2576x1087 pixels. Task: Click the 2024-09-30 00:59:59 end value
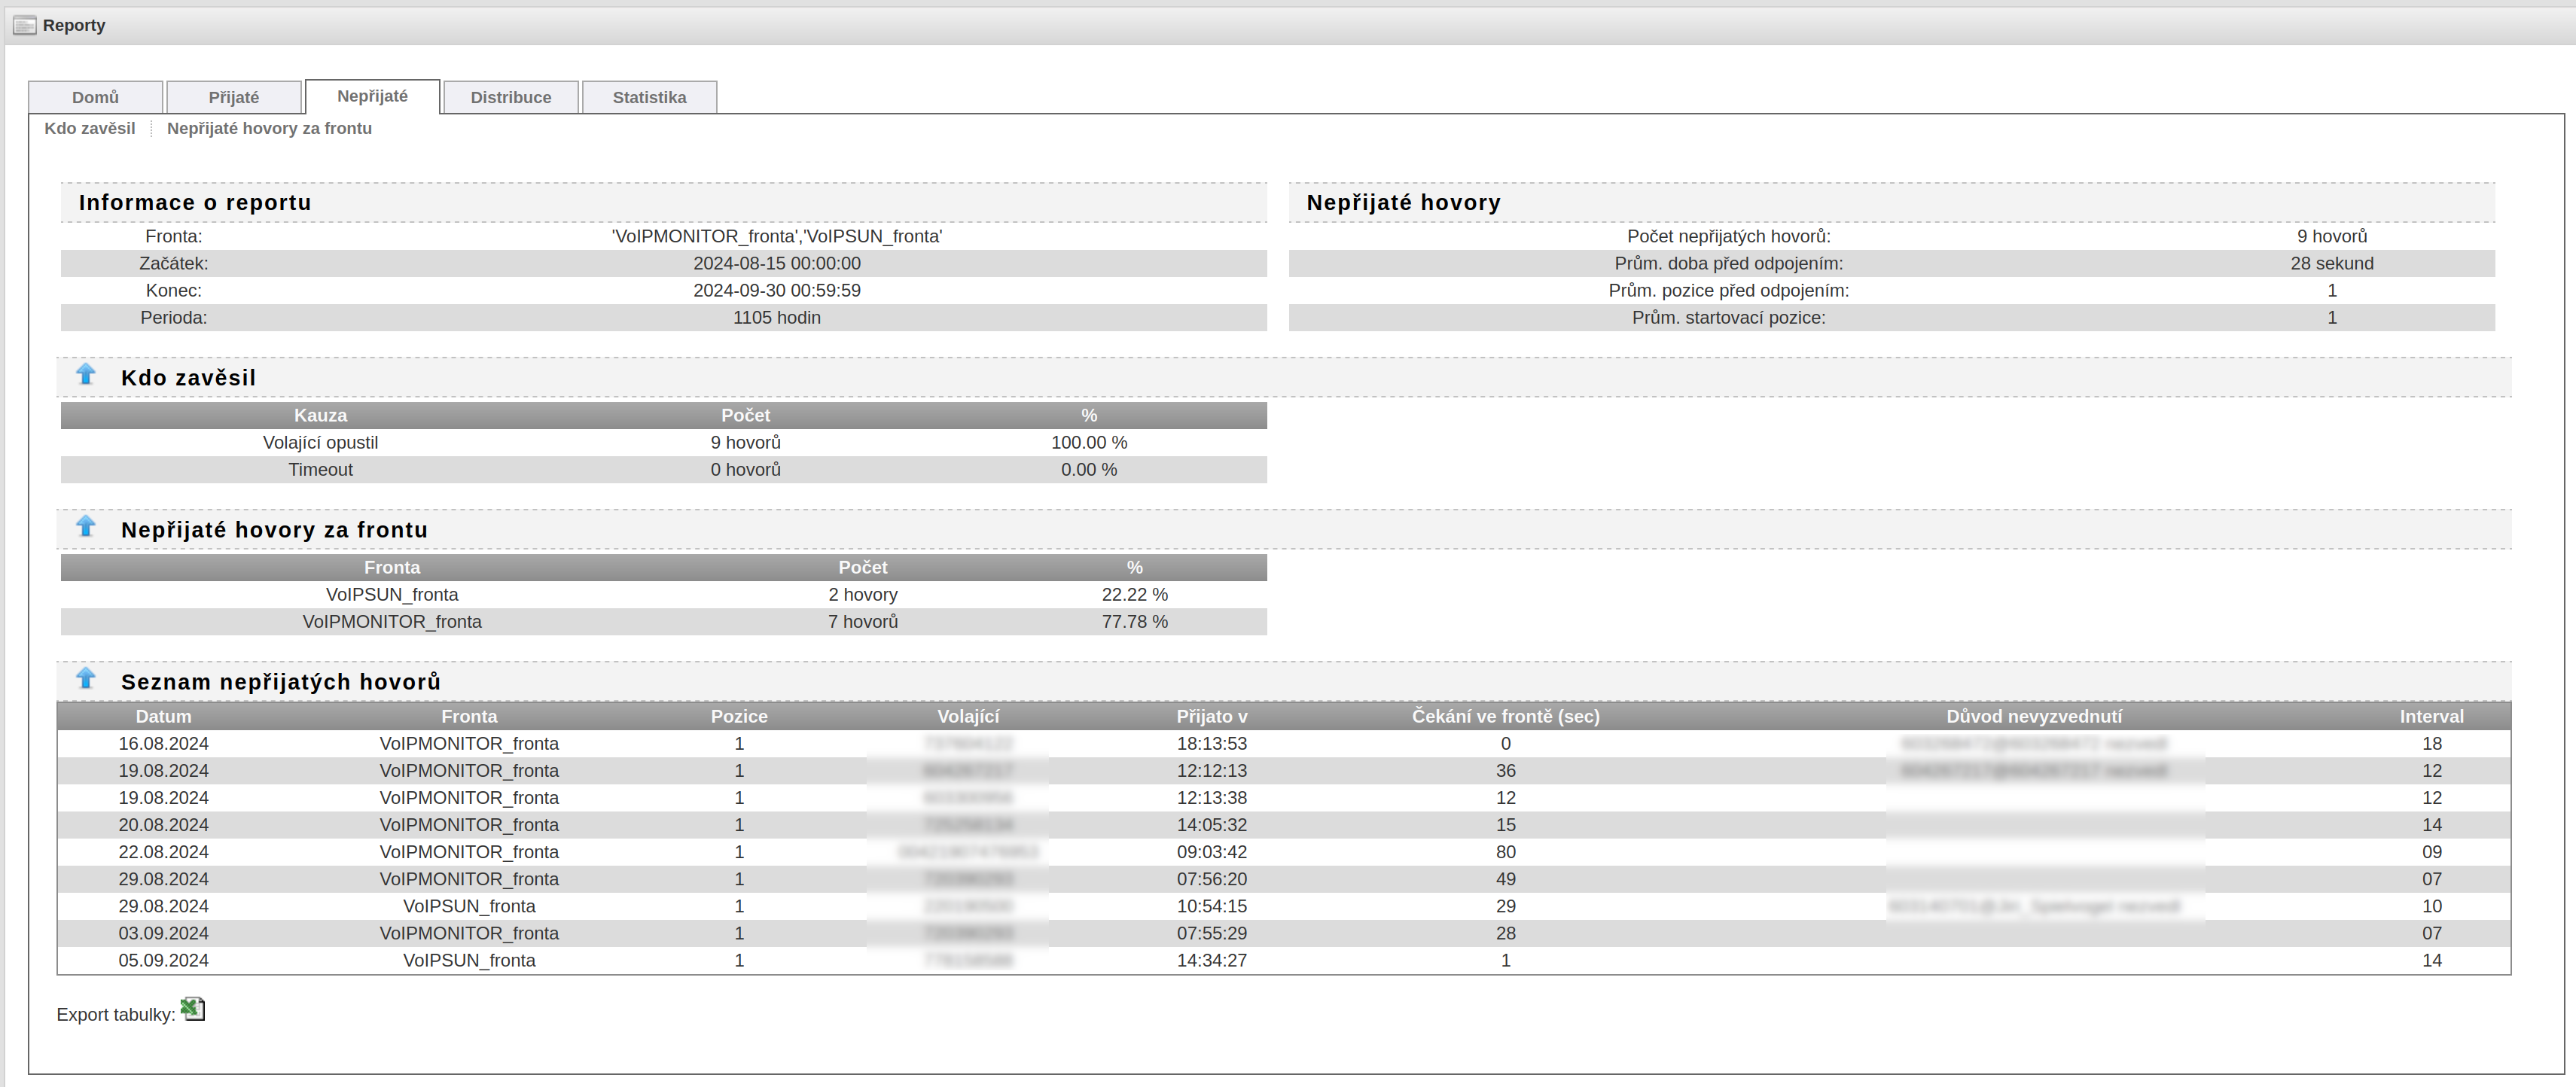[x=776, y=290]
